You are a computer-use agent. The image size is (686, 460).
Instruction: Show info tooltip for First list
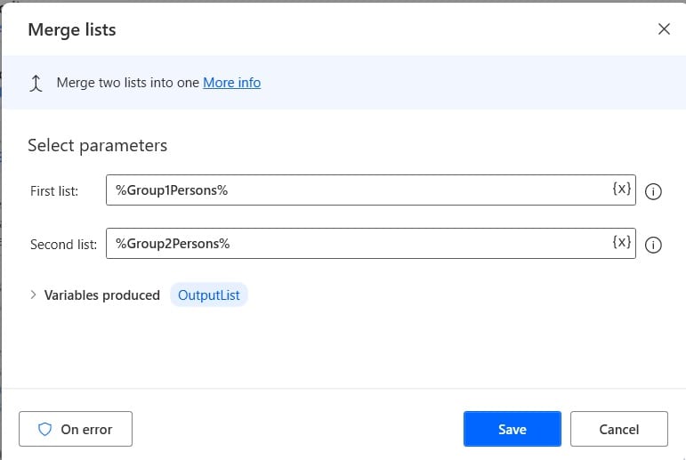click(x=653, y=191)
